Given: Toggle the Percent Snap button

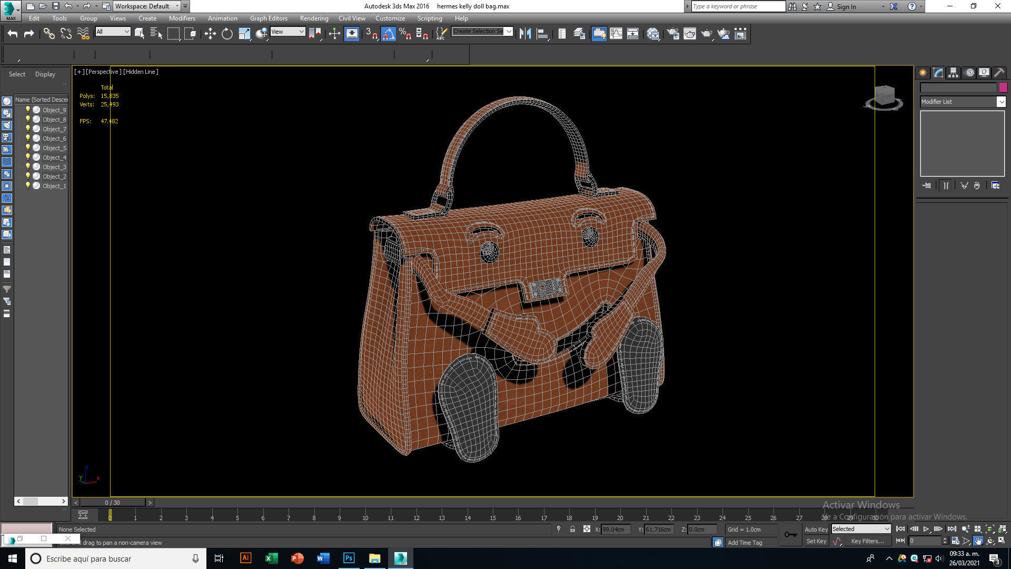Looking at the screenshot, I should (405, 34).
